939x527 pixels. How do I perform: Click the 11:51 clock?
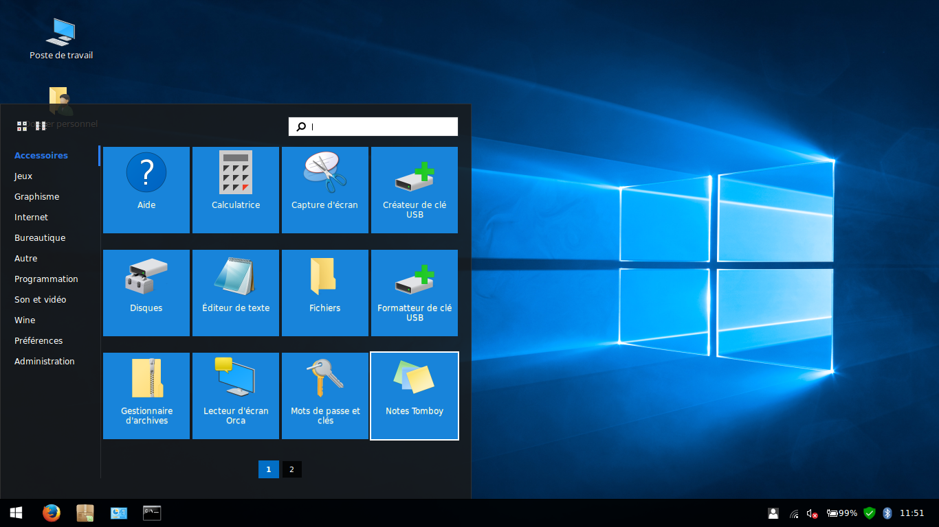click(x=912, y=513)
